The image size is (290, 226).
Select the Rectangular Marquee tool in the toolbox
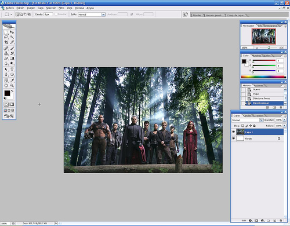pyautogui.click(x=6, y=32)
